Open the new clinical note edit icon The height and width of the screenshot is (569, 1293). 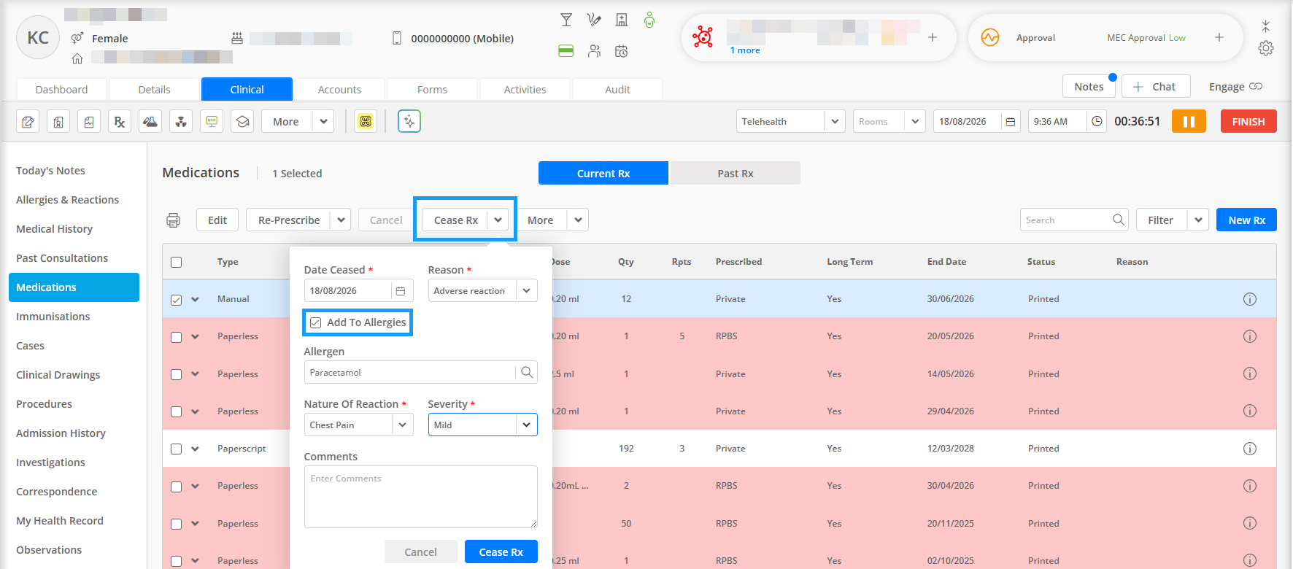click(x=28, y=122)
